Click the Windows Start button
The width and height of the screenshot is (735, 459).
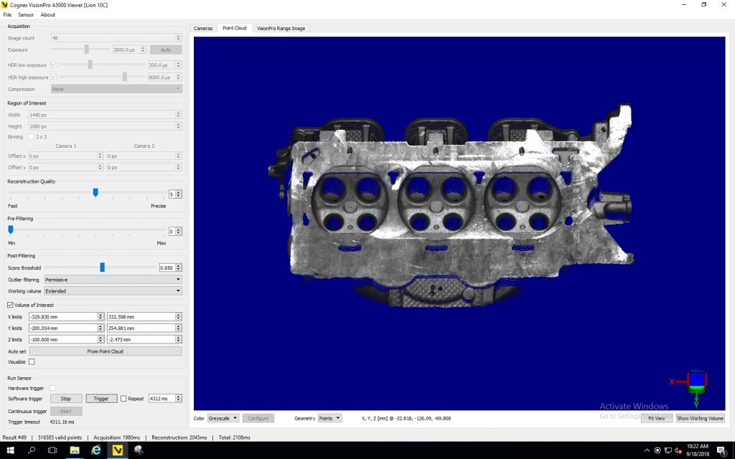(9, 451)
